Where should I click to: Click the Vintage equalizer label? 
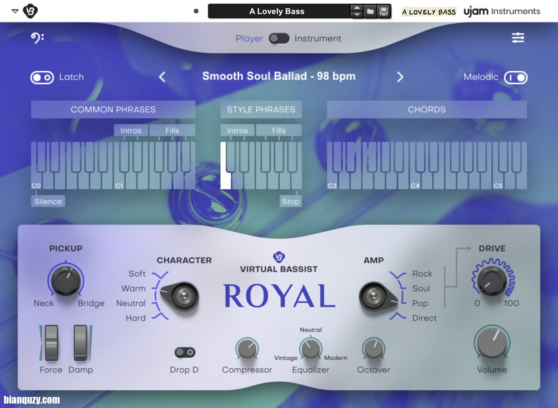pyautogui.click(x=286, y=358)
